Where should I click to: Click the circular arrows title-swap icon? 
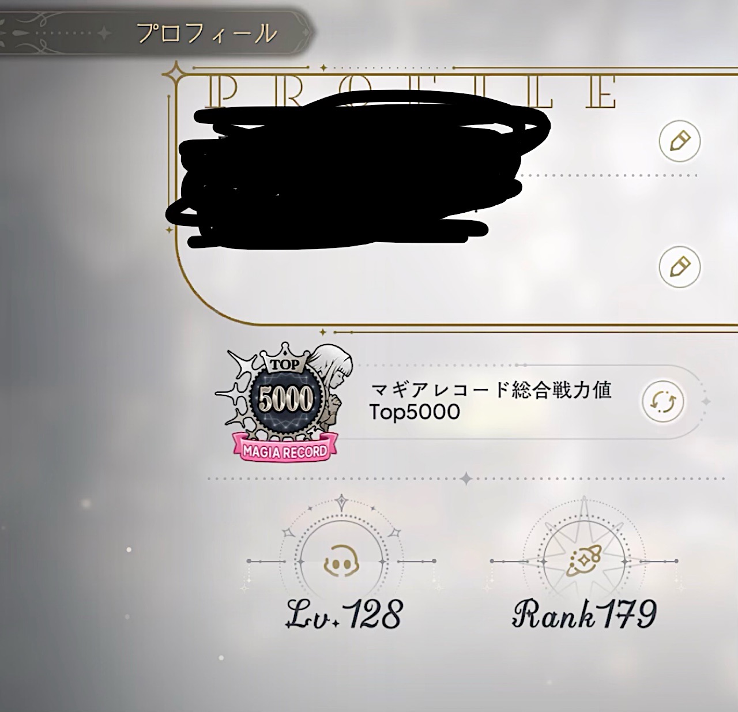tap(663, 402)
